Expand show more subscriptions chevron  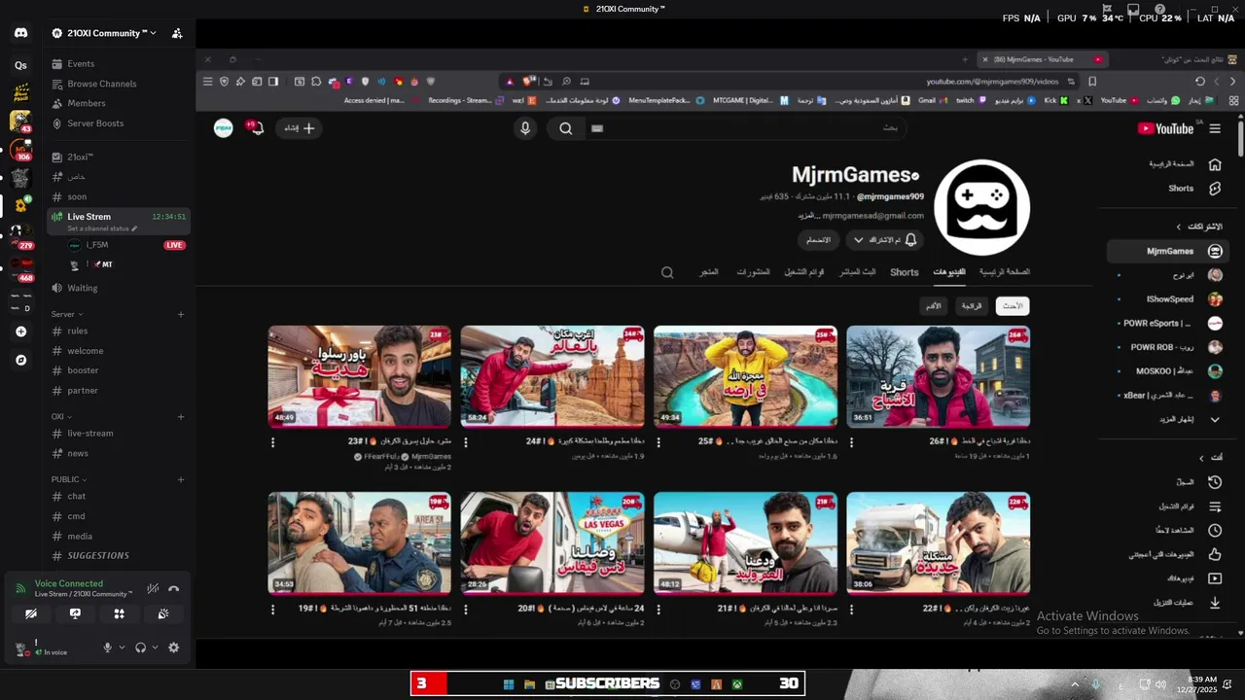(1215, 420)
